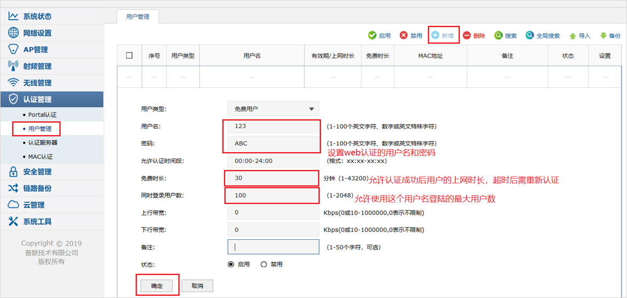
Task: Click the red 禁用 disable toolbar icon
Action: [404, 35]
